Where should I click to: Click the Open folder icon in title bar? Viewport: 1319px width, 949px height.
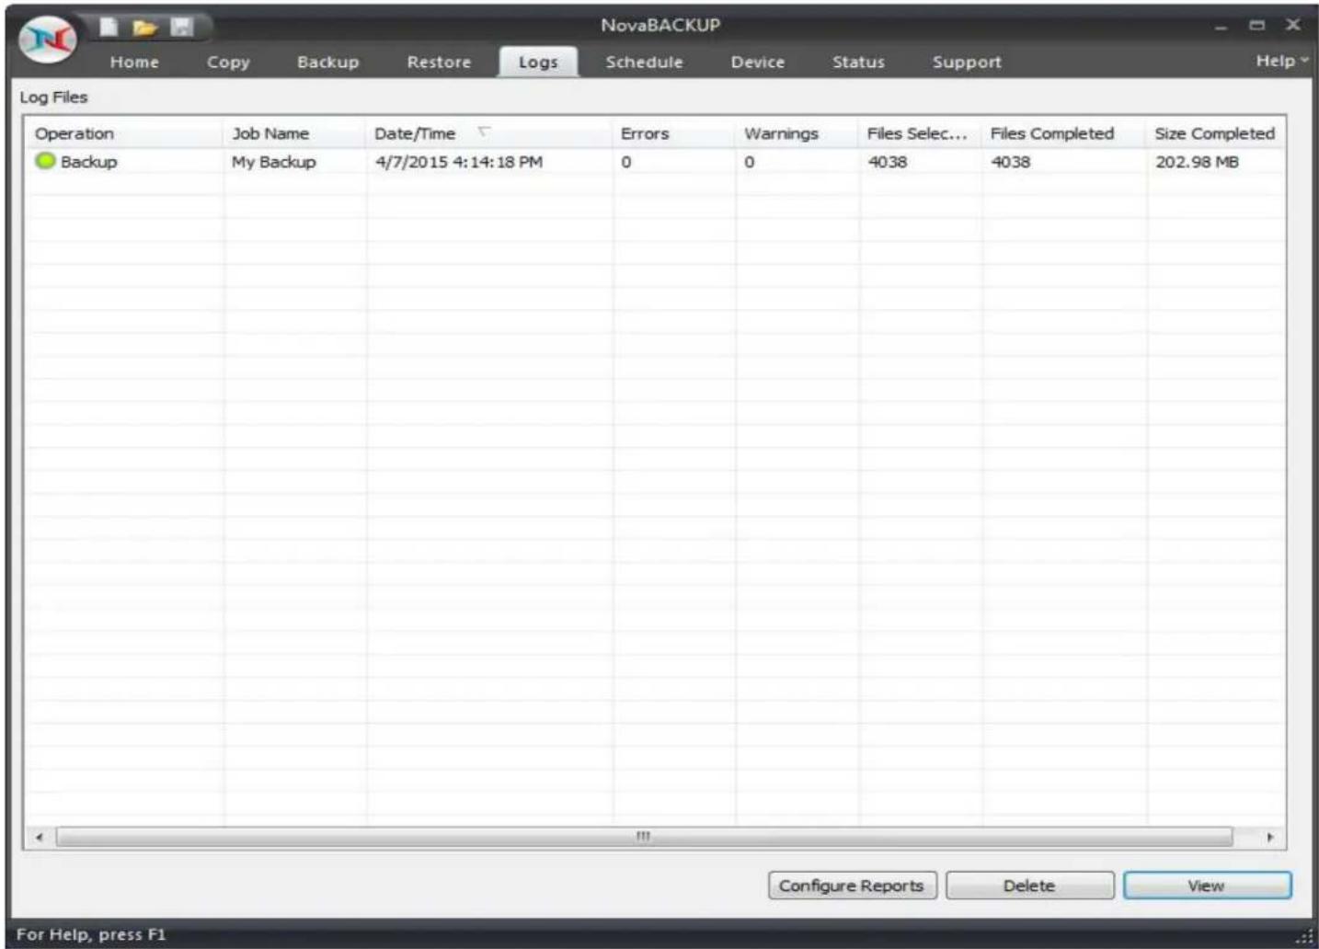pyautogui.click(x=144, y=27)
